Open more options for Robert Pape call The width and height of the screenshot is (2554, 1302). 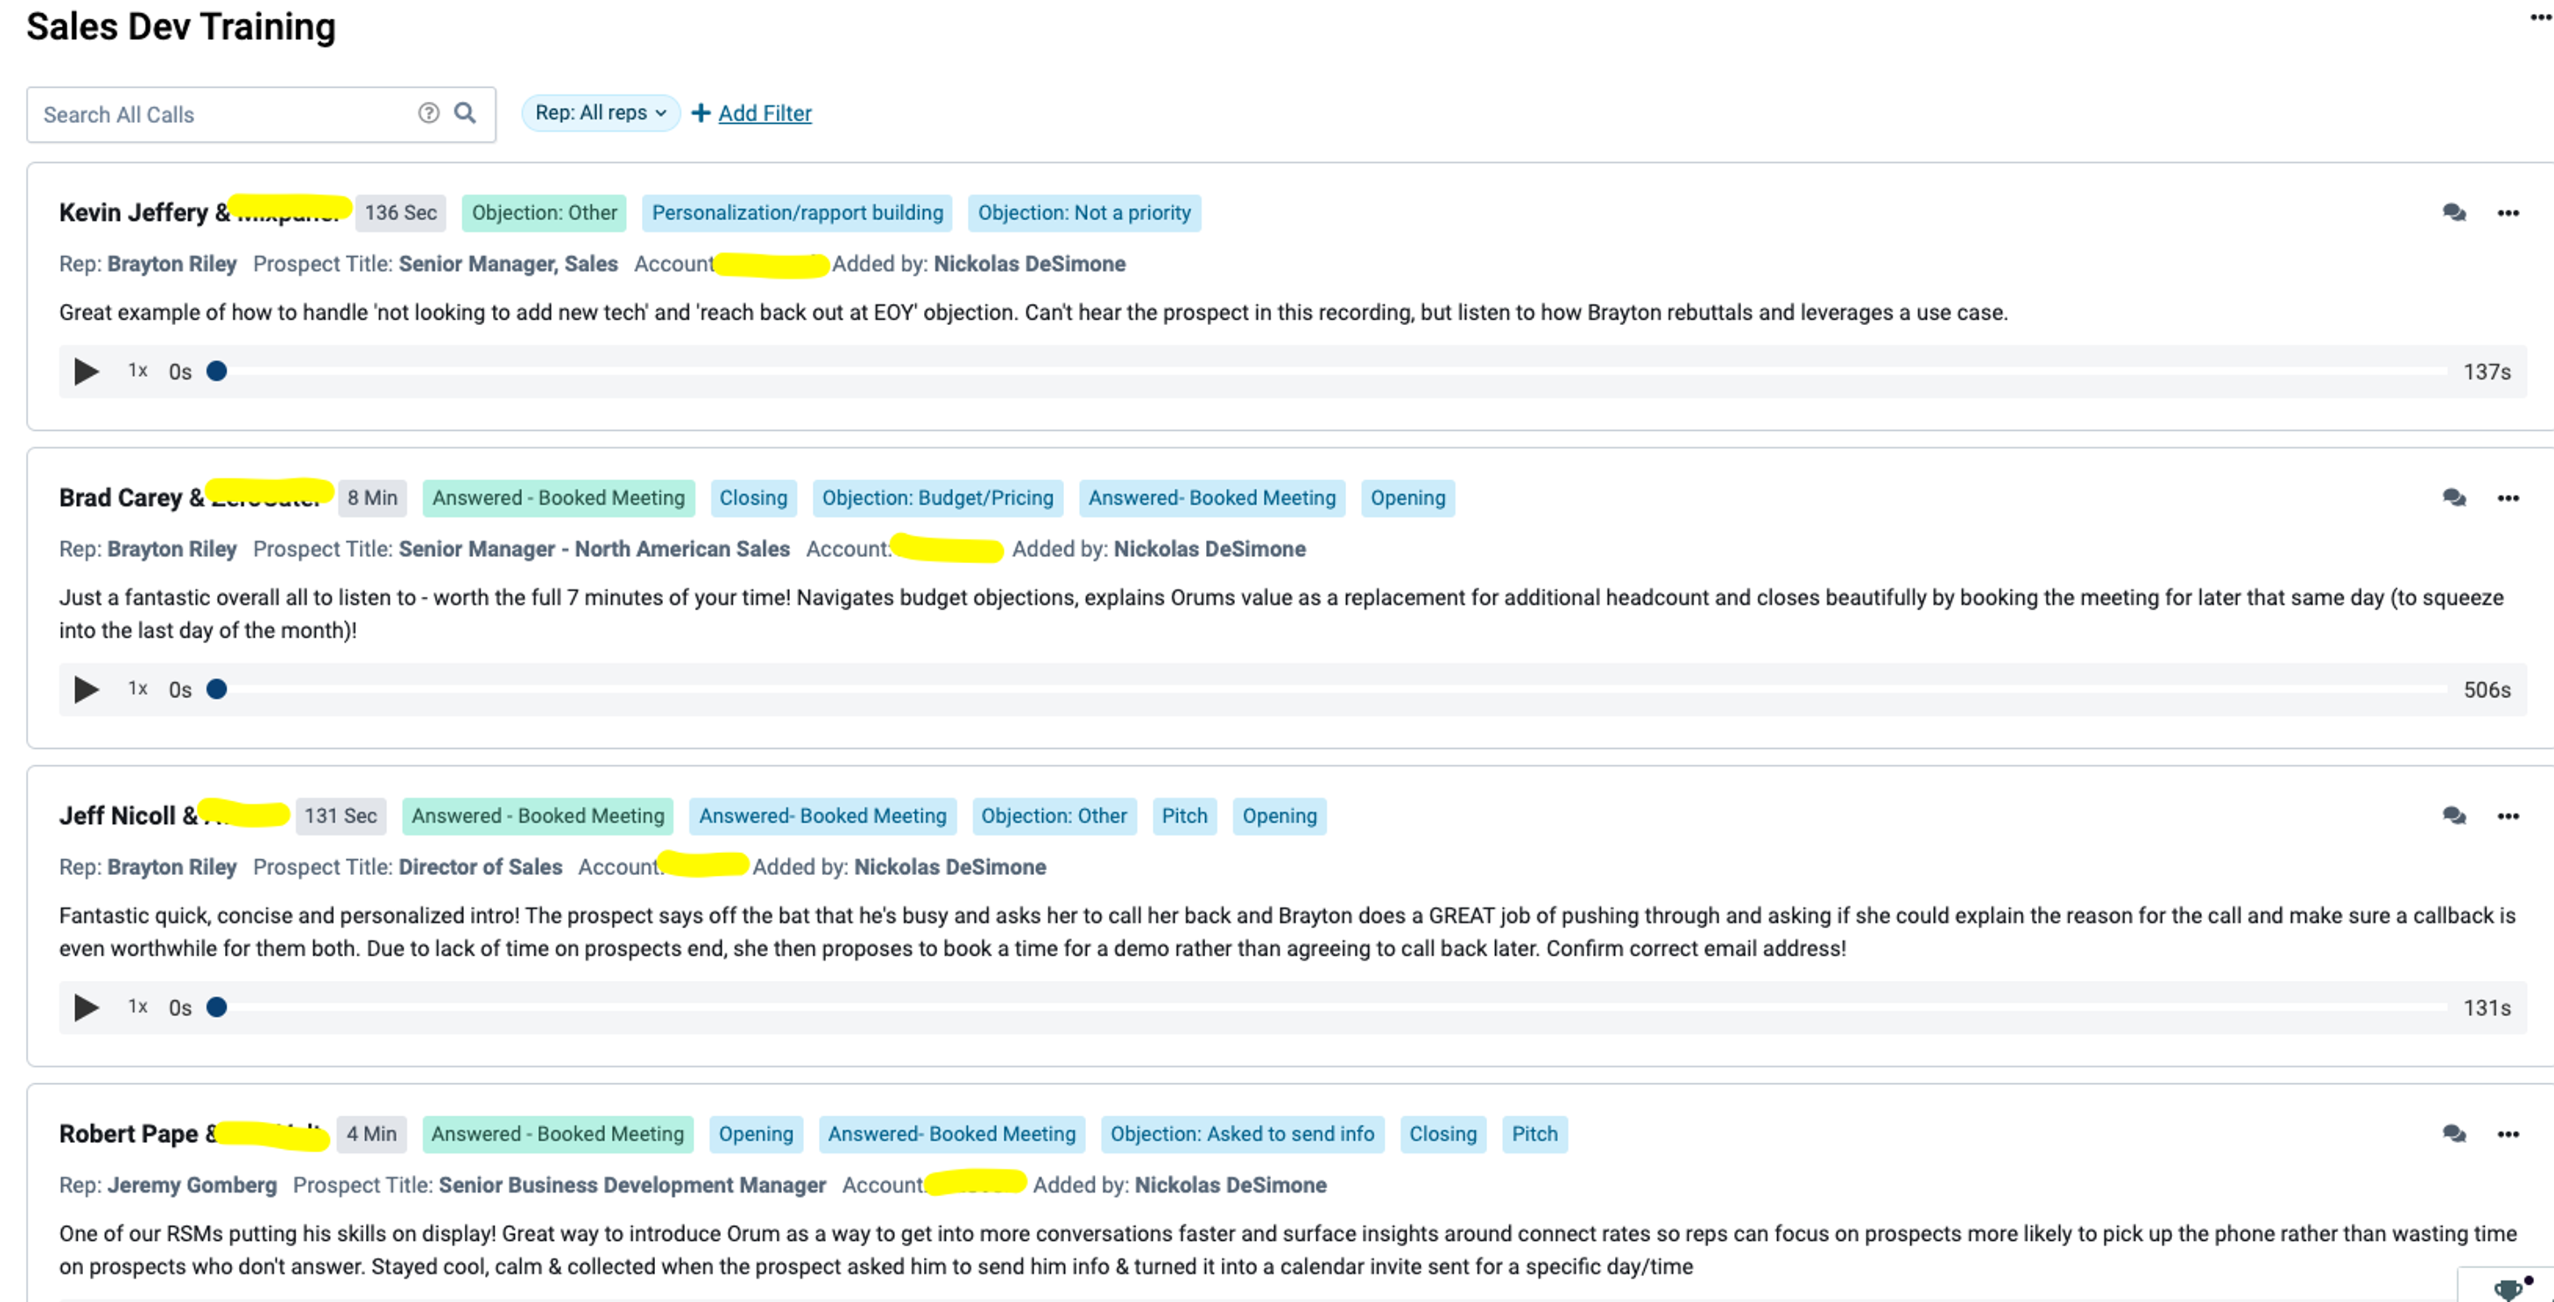(x=2507, y=1134)
